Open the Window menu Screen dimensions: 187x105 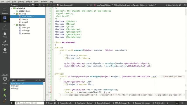coord(44,2)
